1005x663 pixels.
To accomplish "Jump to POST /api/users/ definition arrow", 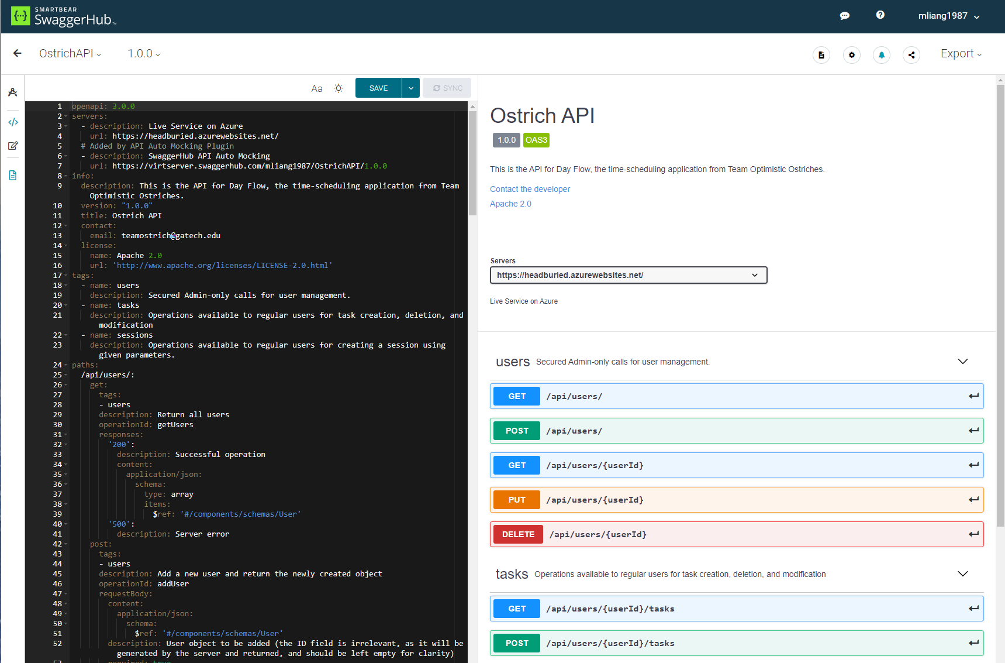I will (973, 431).
